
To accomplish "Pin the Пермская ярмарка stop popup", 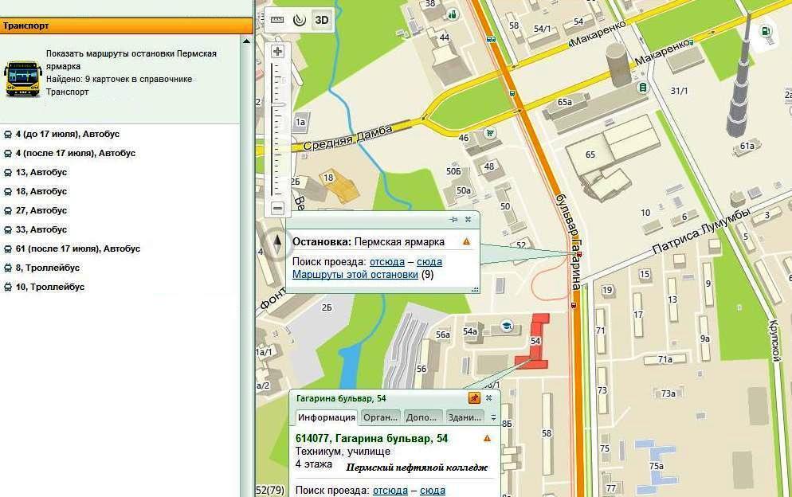I will click(x=453, y=219).
